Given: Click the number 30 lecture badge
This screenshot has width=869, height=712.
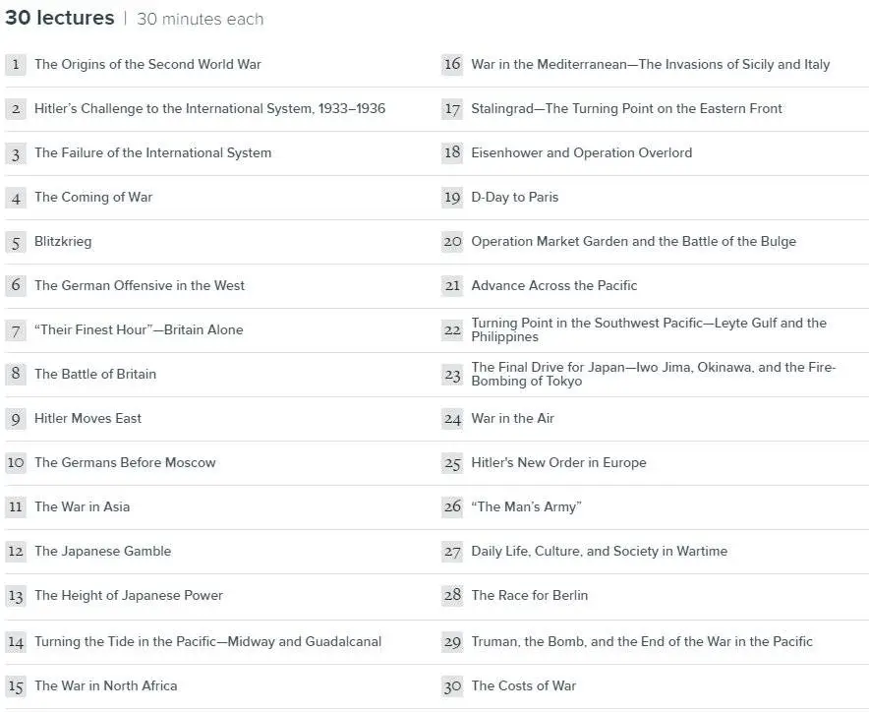Looking at the screenshot, I should coord(452,686).
